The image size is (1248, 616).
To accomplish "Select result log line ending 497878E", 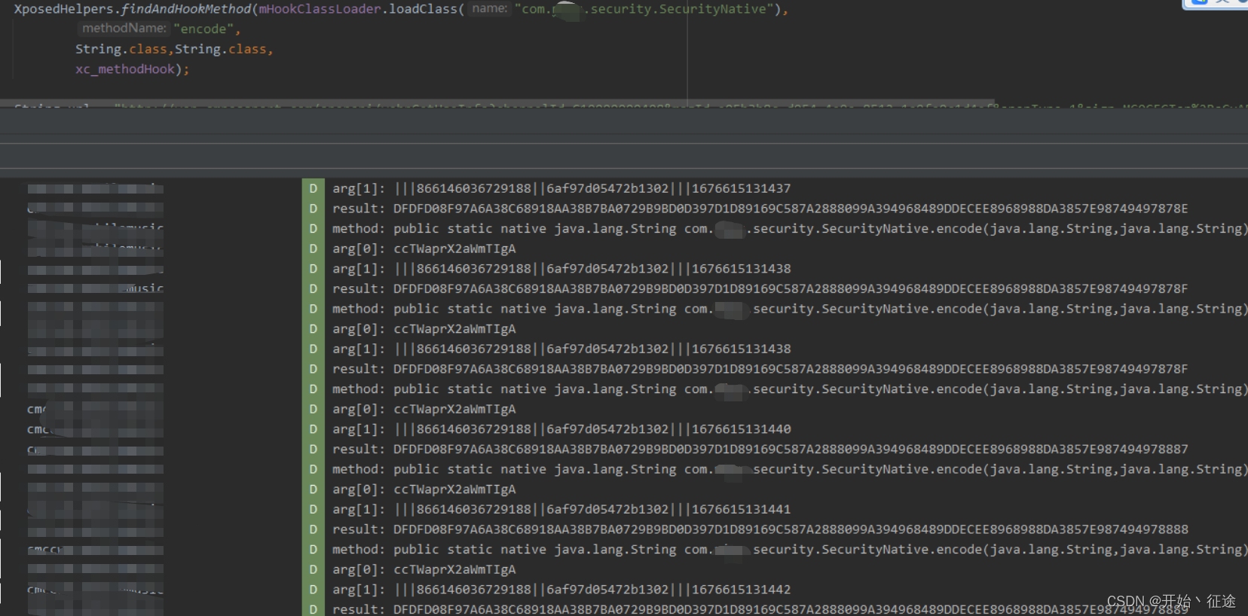I will (x=760, y=209).
